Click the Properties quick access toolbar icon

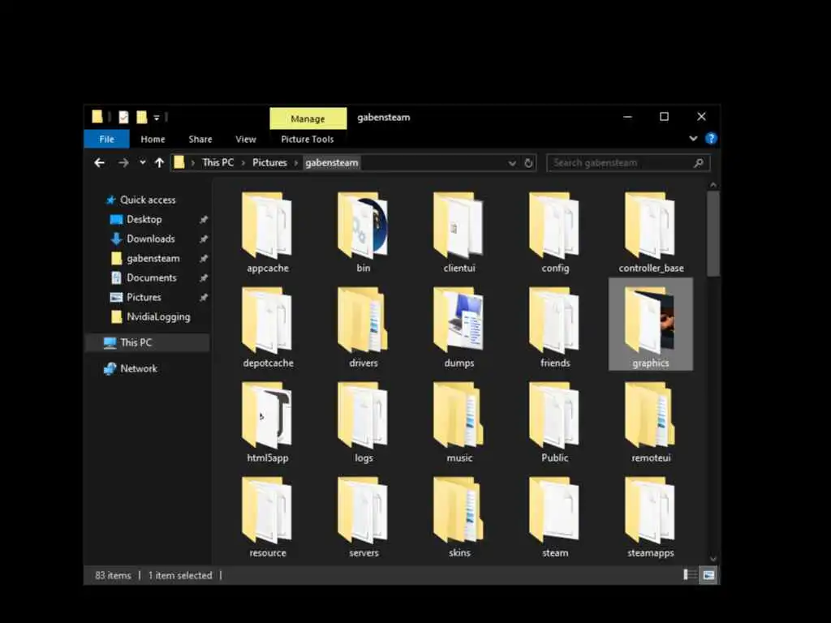pos(123,117)
